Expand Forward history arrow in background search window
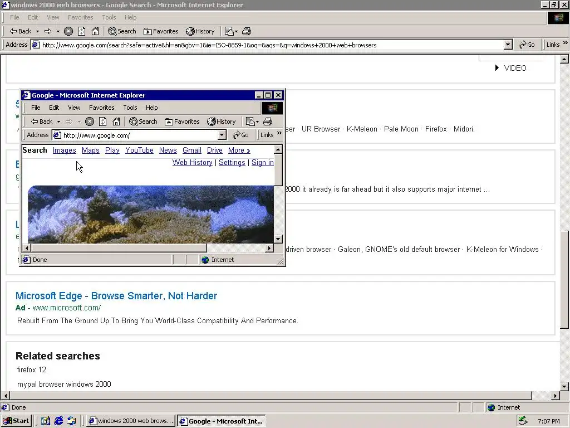The height and width of the screenshot is (428, 570). tap(58, 31)
